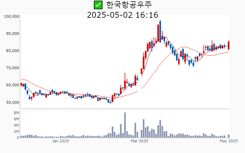The image size is (245, 153).
Task: Click the 60,000 price axis label
Action: (x=13, y=85)
